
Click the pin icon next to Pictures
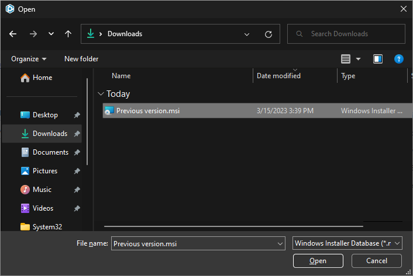77,171
